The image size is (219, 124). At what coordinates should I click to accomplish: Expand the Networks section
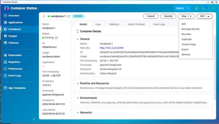[78, 113]
